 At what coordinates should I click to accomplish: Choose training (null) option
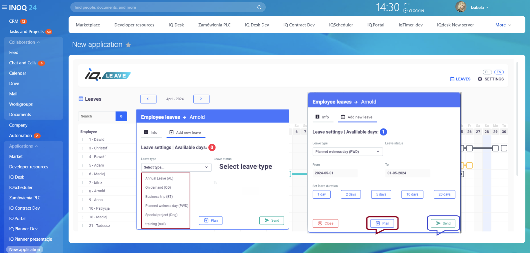pyautogui.click(x=156, y=224)
